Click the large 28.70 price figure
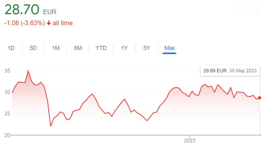This screenshot has width=269, height=145. (x=22, y=10)
